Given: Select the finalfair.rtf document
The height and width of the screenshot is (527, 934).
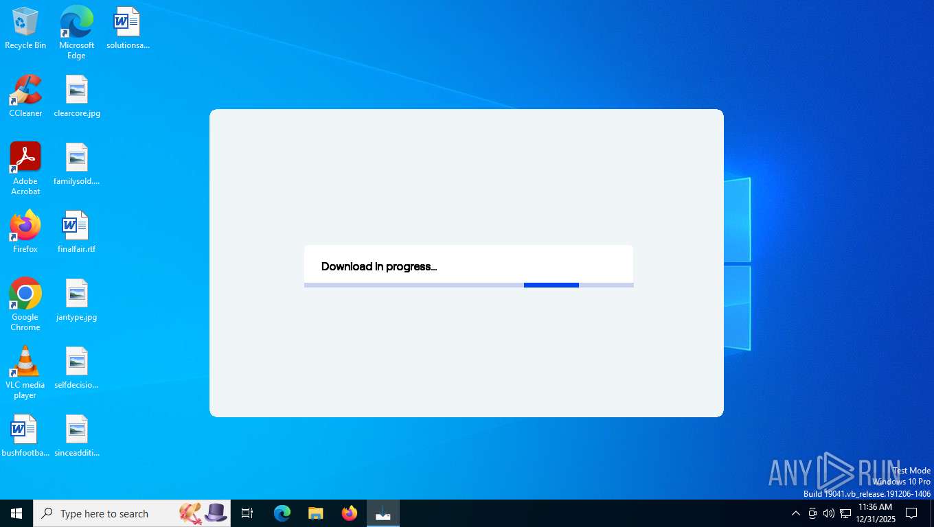Looking at the screenshot, I should click(x=76, y=232).
